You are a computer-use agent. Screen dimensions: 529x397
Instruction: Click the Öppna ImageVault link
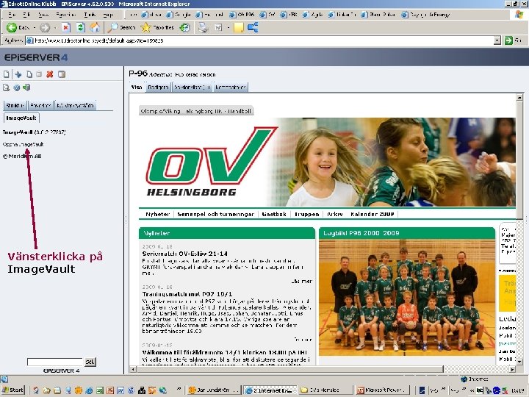click(x=24, y=144)
